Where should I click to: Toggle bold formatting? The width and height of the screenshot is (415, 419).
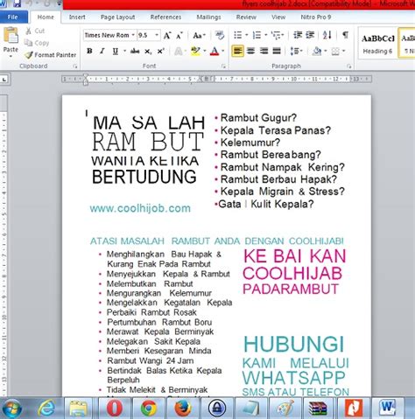pos(89,51)
